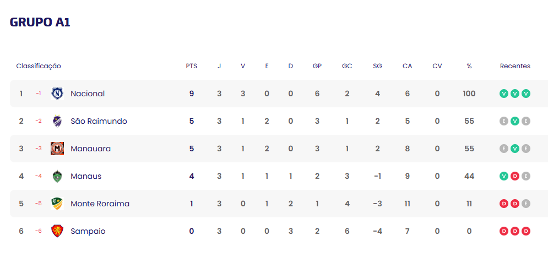Open the Monte Roraima team link
This screenshot has width=548, height=263.
[100, 204]
